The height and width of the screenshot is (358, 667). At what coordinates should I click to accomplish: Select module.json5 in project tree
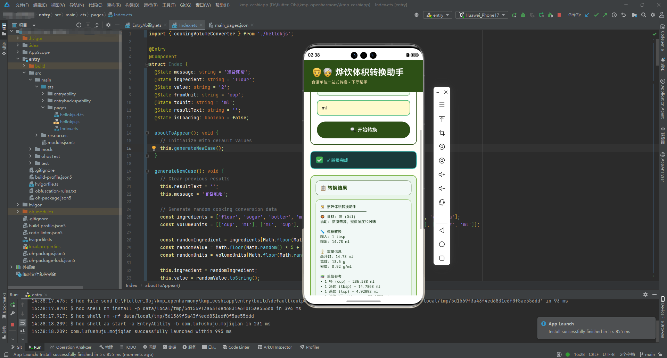pos(61,142)
